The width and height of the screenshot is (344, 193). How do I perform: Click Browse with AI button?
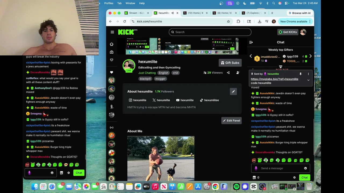(299, 13)
